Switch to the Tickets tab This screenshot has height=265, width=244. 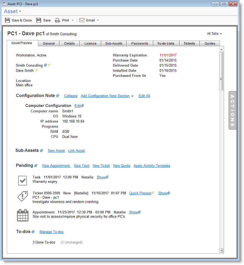(x=189, y=44)
